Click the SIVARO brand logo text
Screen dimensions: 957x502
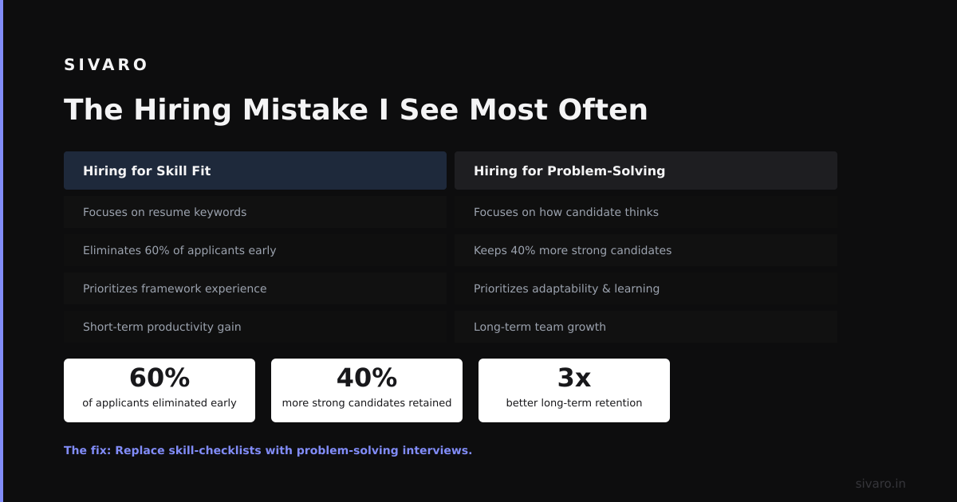tap(106, 65)
